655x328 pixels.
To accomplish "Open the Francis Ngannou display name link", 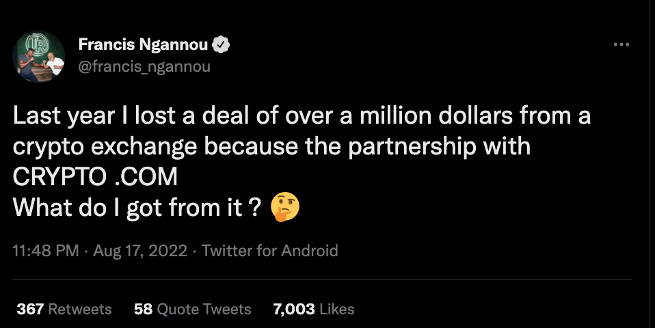I will tap(143, 44).
